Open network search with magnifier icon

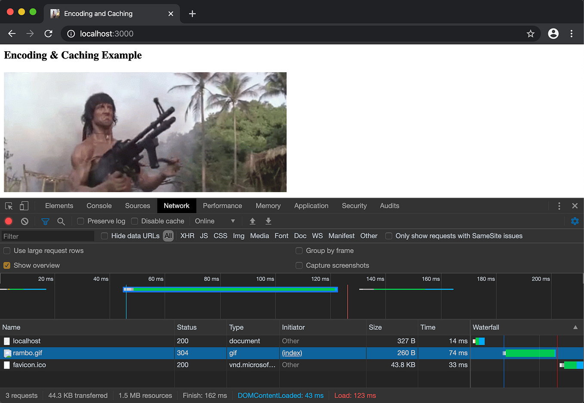tap(61, 221)
